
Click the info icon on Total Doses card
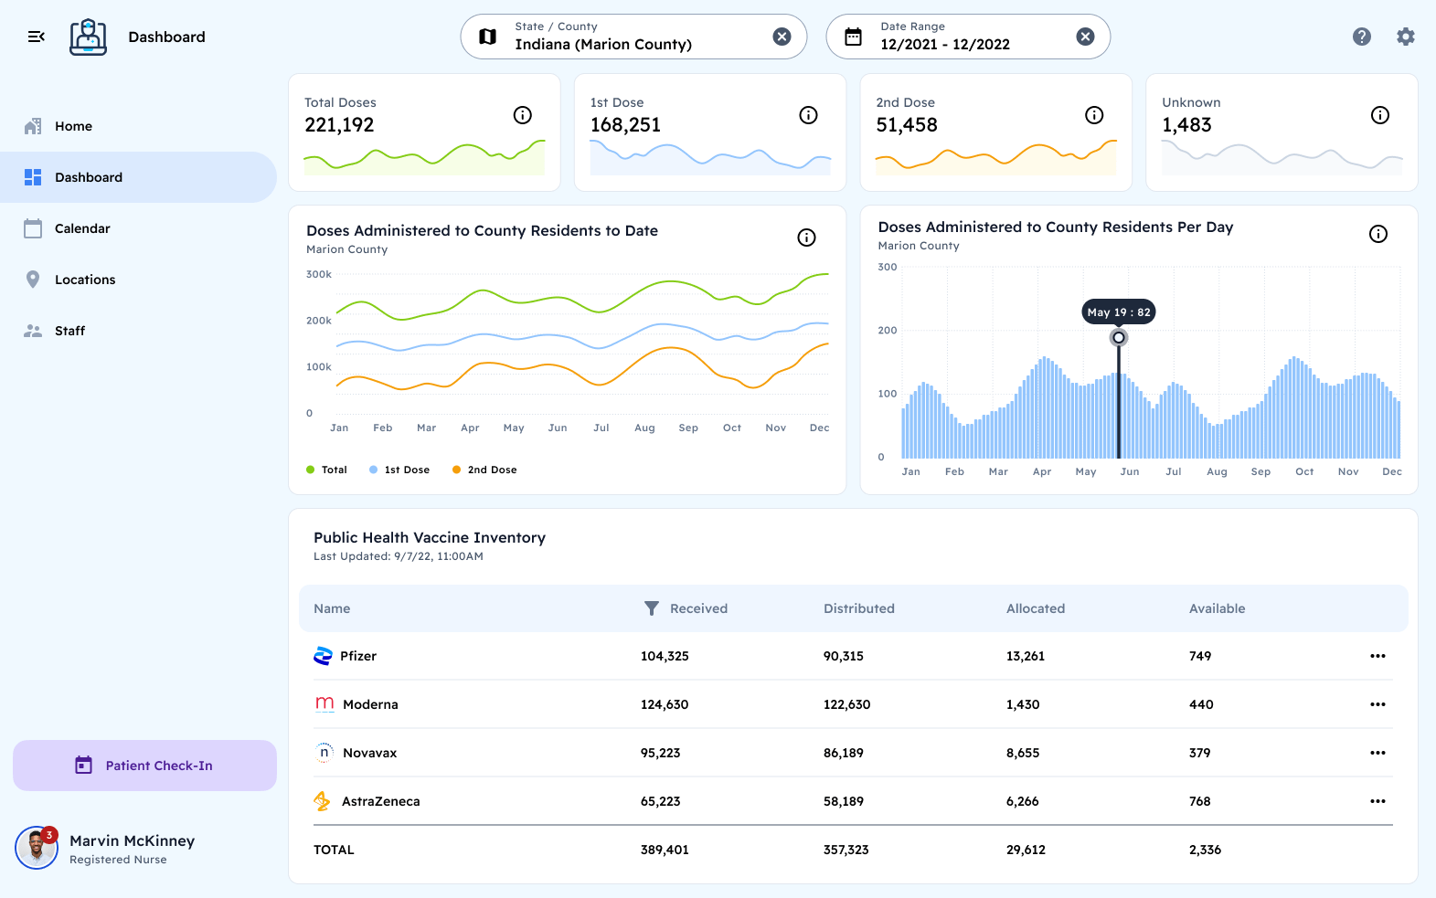(x=522, y=115)
